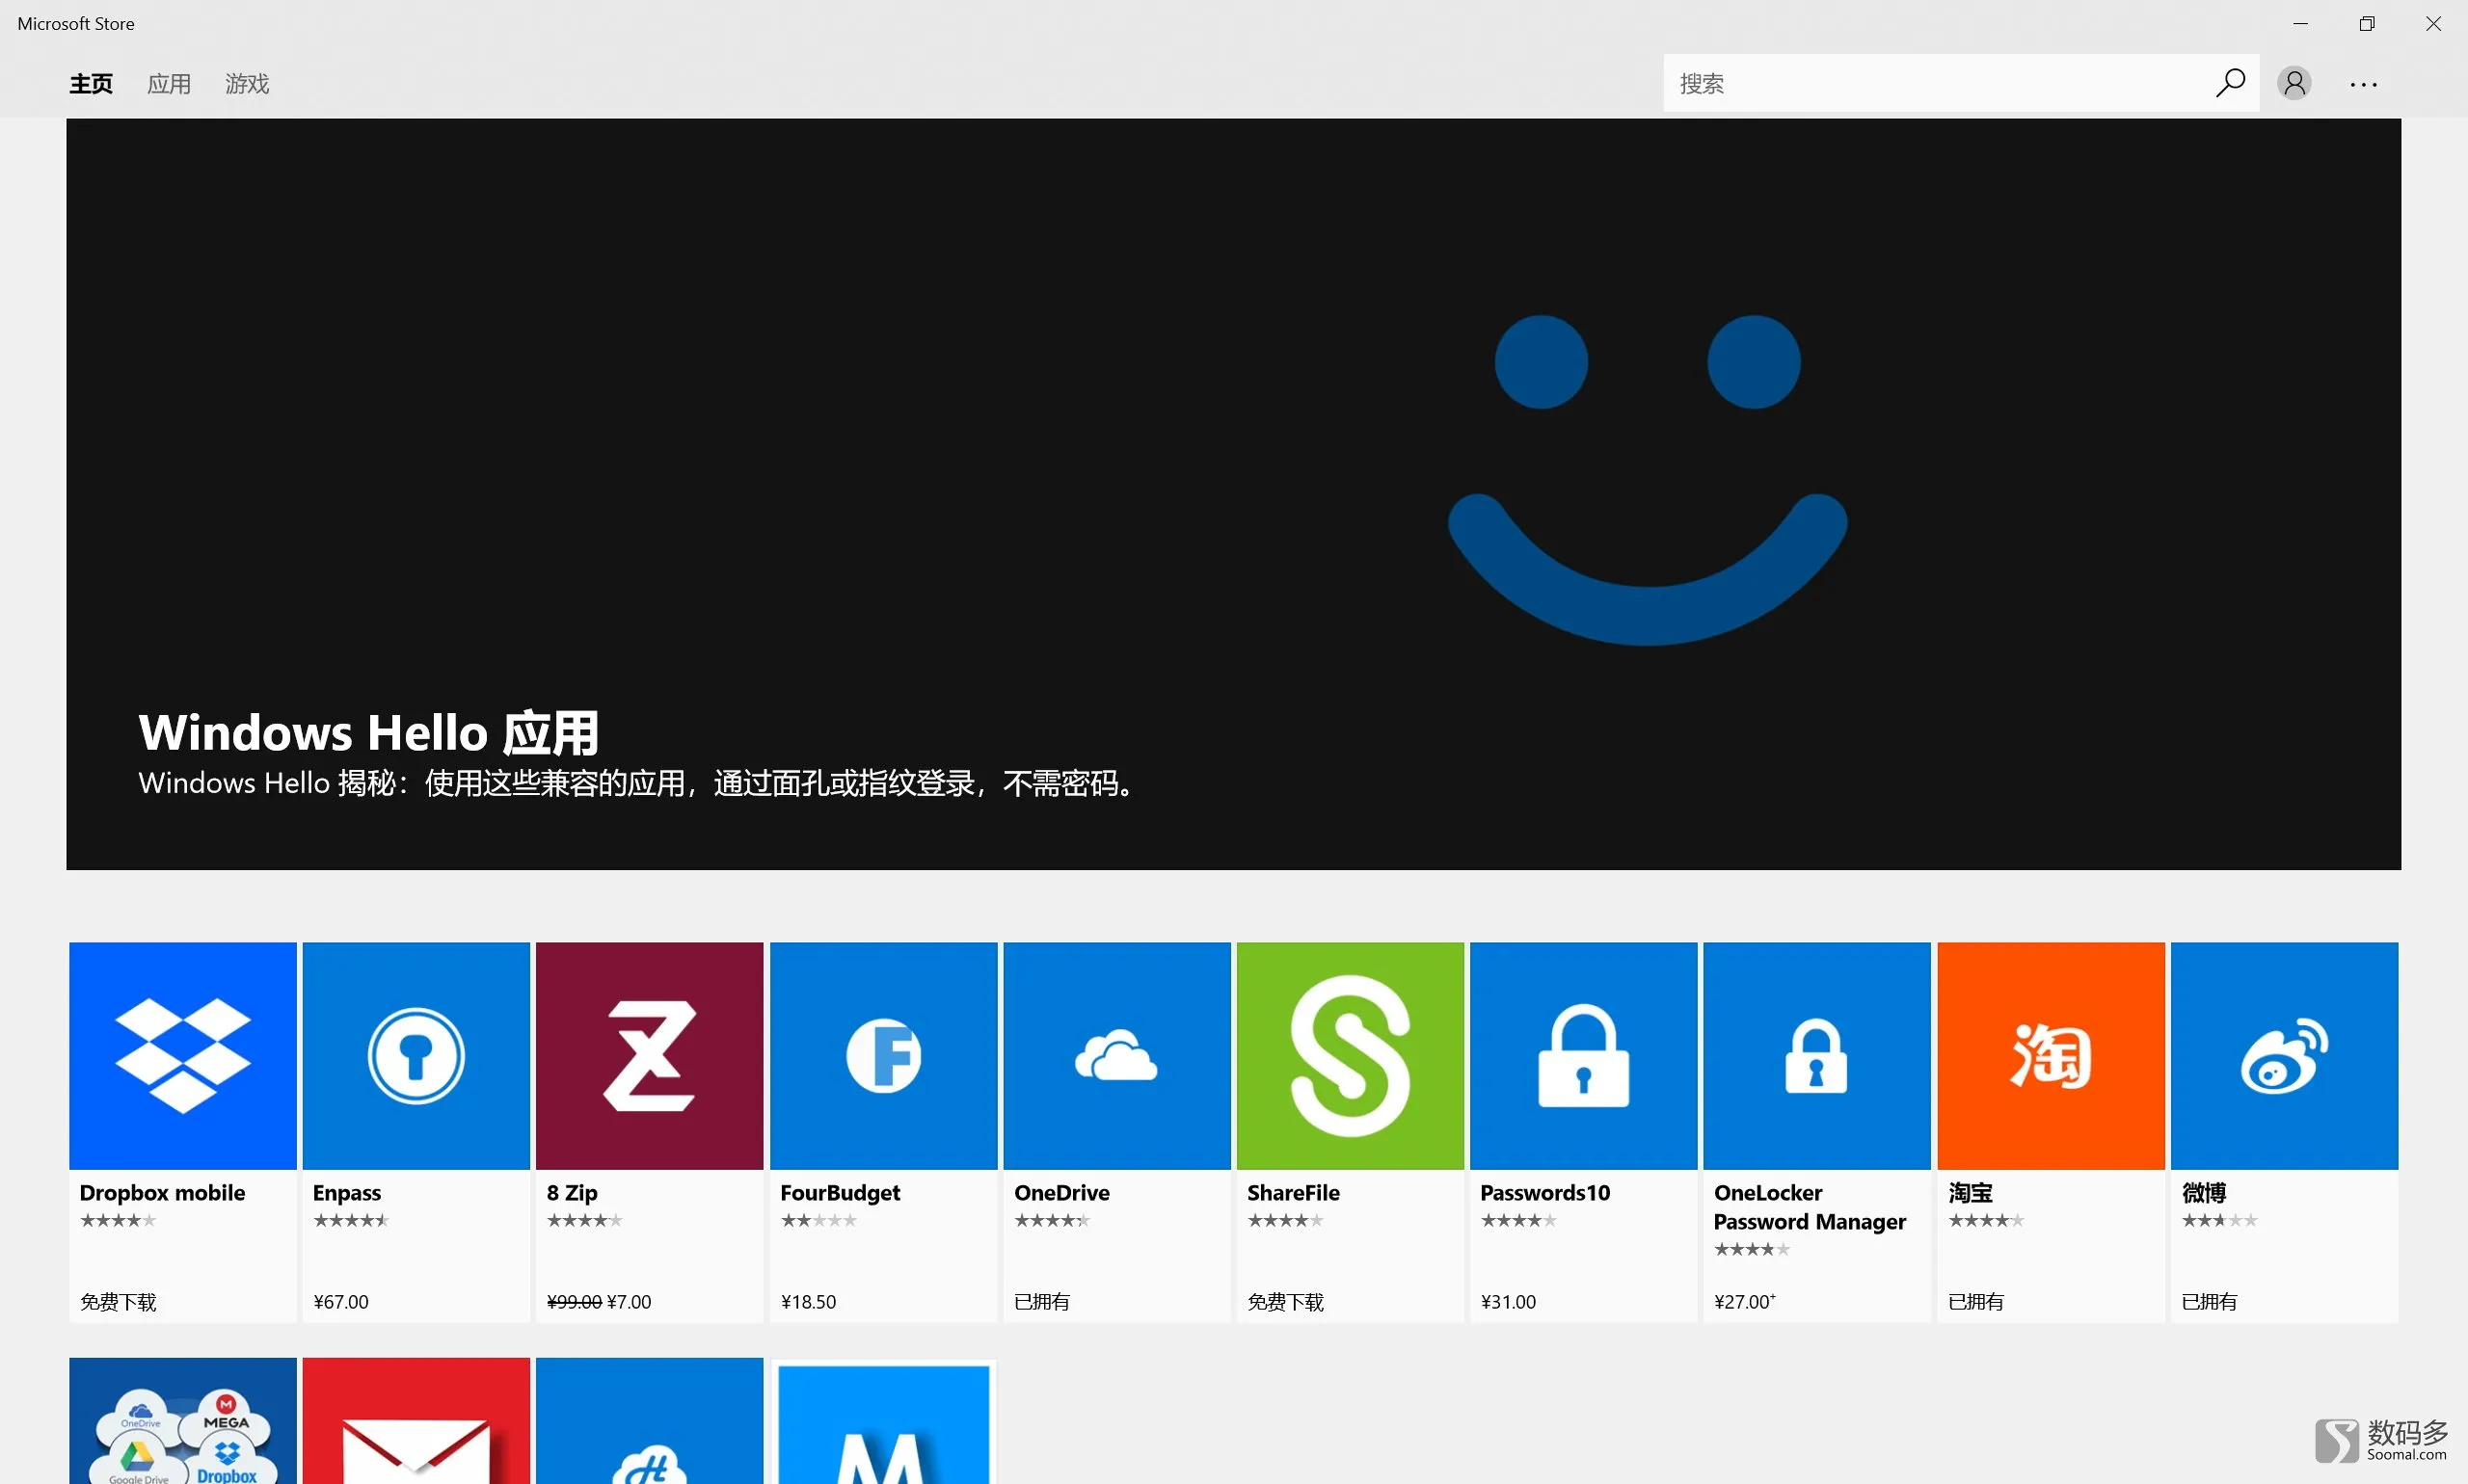Select the blue cloud script-letter app icon
The height and width of the screenshot is (1484, 2468).
point(649,1421)
